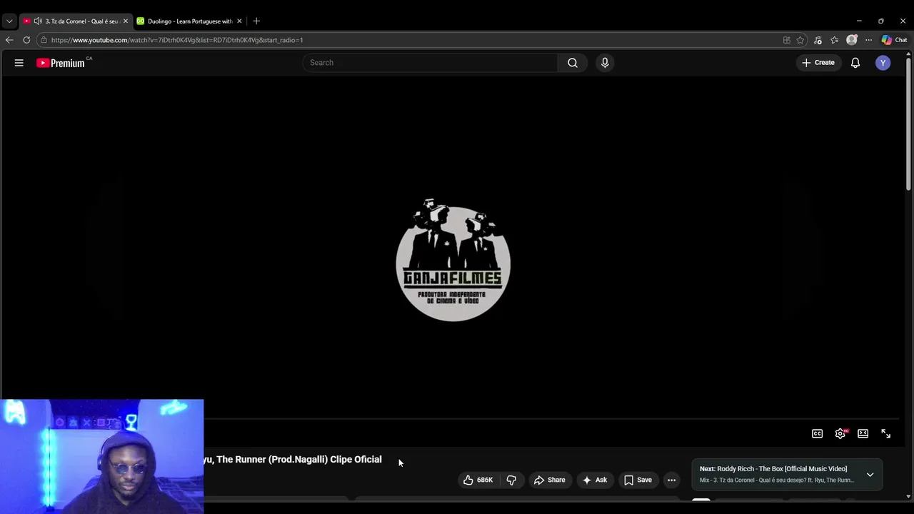Click the Mix - 3. Tz da Coronel playlist subtitle

pyautogui.click(x=777, y=480)
